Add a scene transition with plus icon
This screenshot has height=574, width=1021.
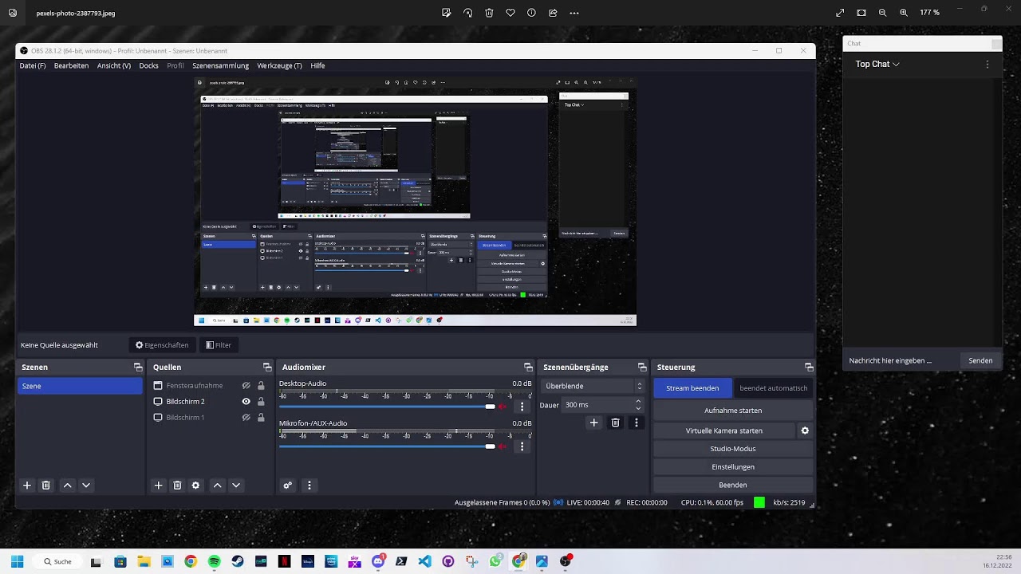[593, 423]
